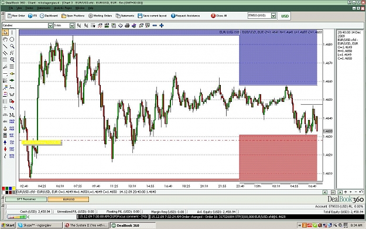Select the W pattern wave tool

12,94
